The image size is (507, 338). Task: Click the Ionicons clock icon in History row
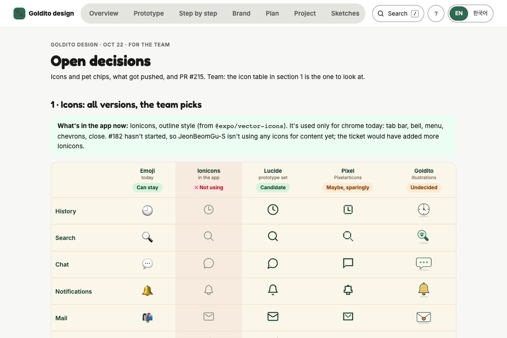click(x=209, y=209)
